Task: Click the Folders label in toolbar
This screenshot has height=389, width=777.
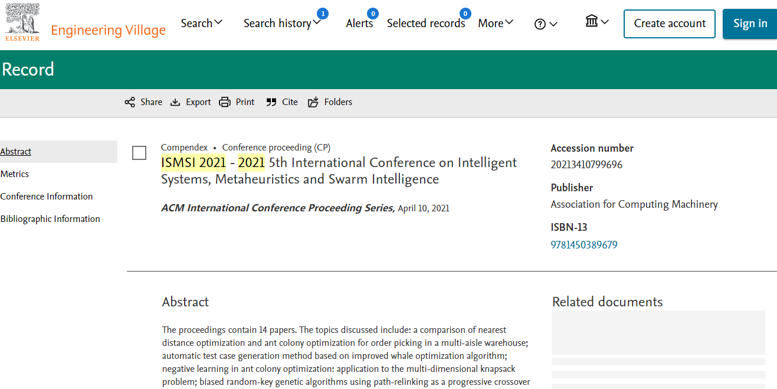Action: coord(338,102)
